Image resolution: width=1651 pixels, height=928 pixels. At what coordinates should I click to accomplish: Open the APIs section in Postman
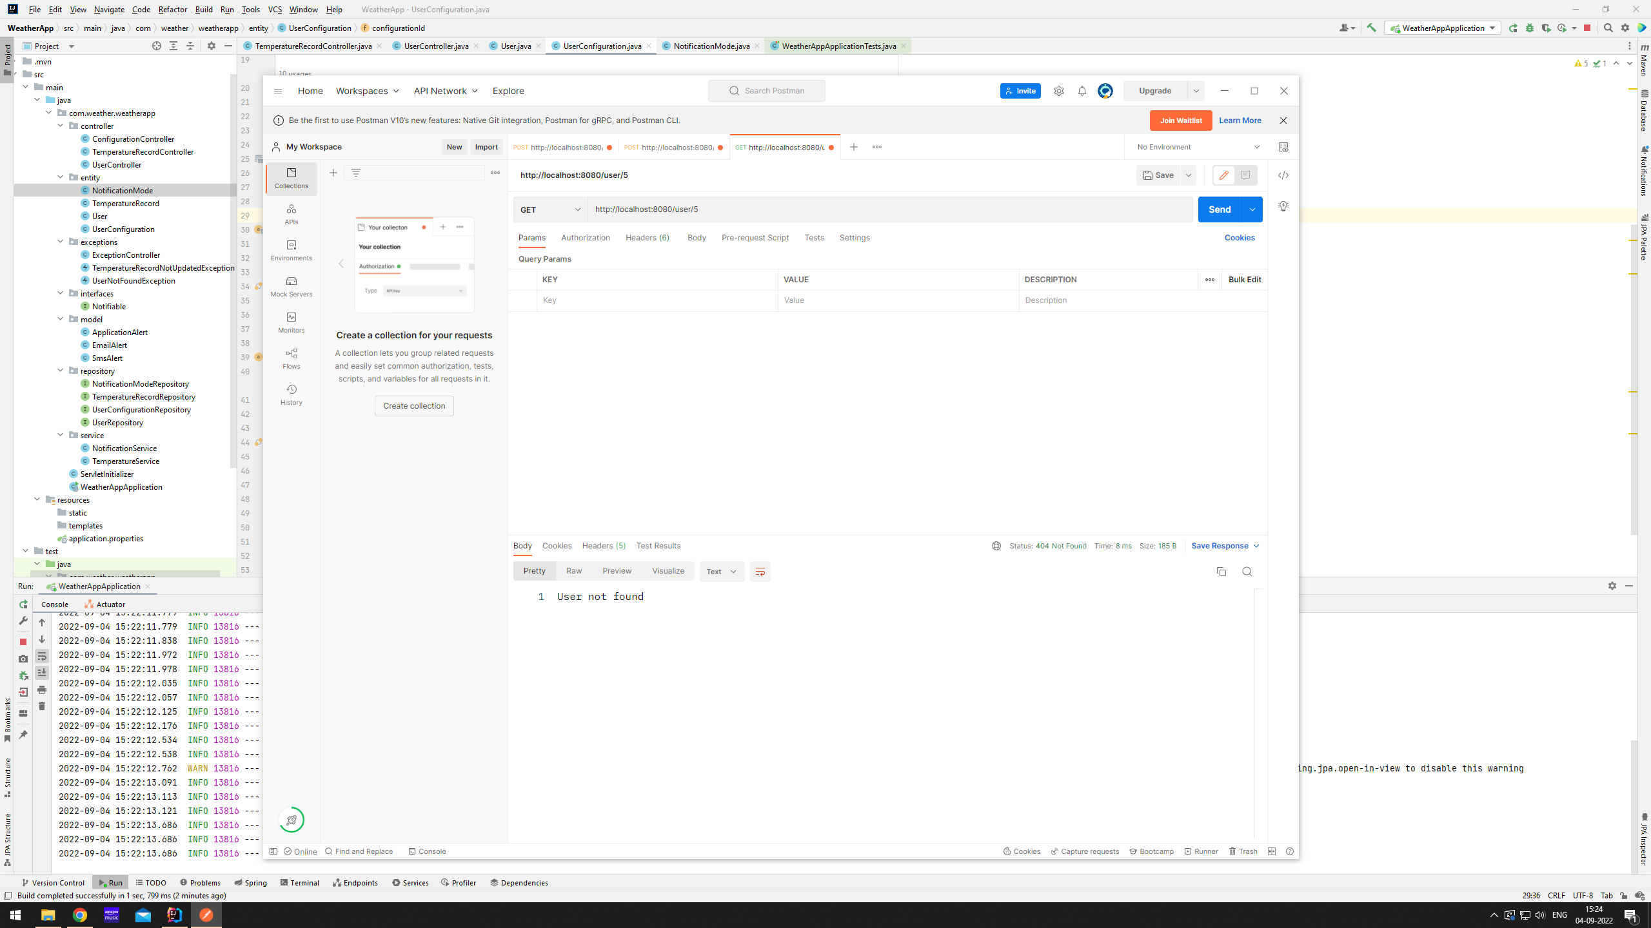[292, 214]
